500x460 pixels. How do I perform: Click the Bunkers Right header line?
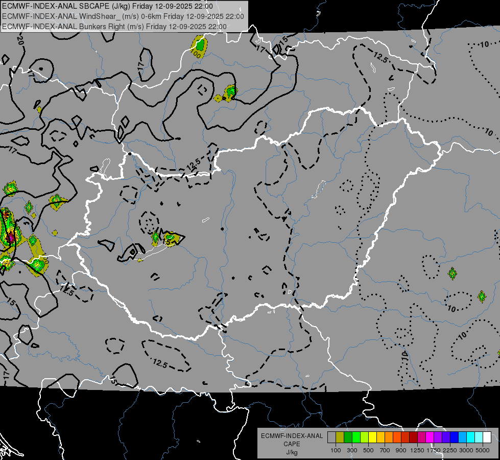coord(114,27)
